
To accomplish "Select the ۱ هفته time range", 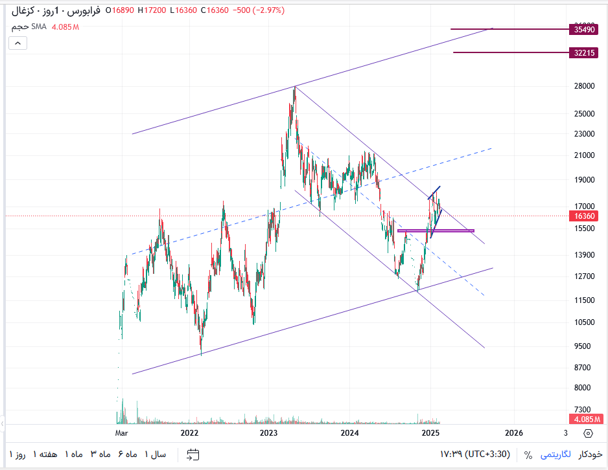I will [x=45, y=454].
